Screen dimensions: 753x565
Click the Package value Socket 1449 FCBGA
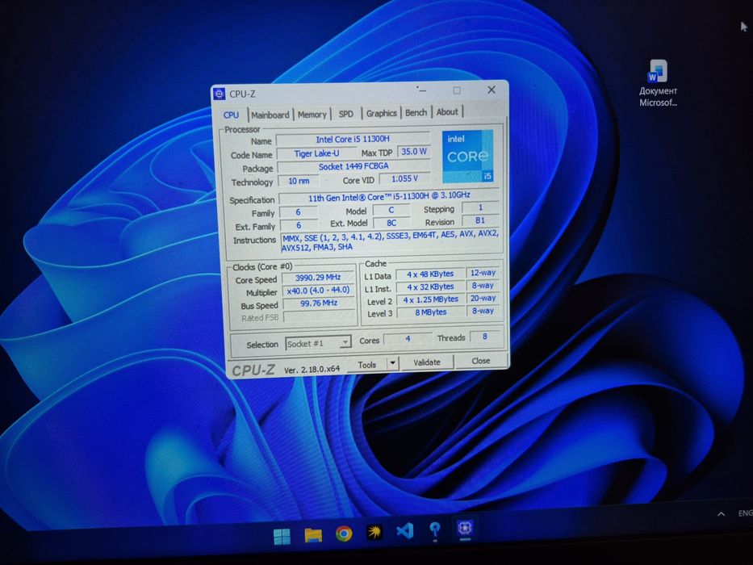tap(354, 167)
